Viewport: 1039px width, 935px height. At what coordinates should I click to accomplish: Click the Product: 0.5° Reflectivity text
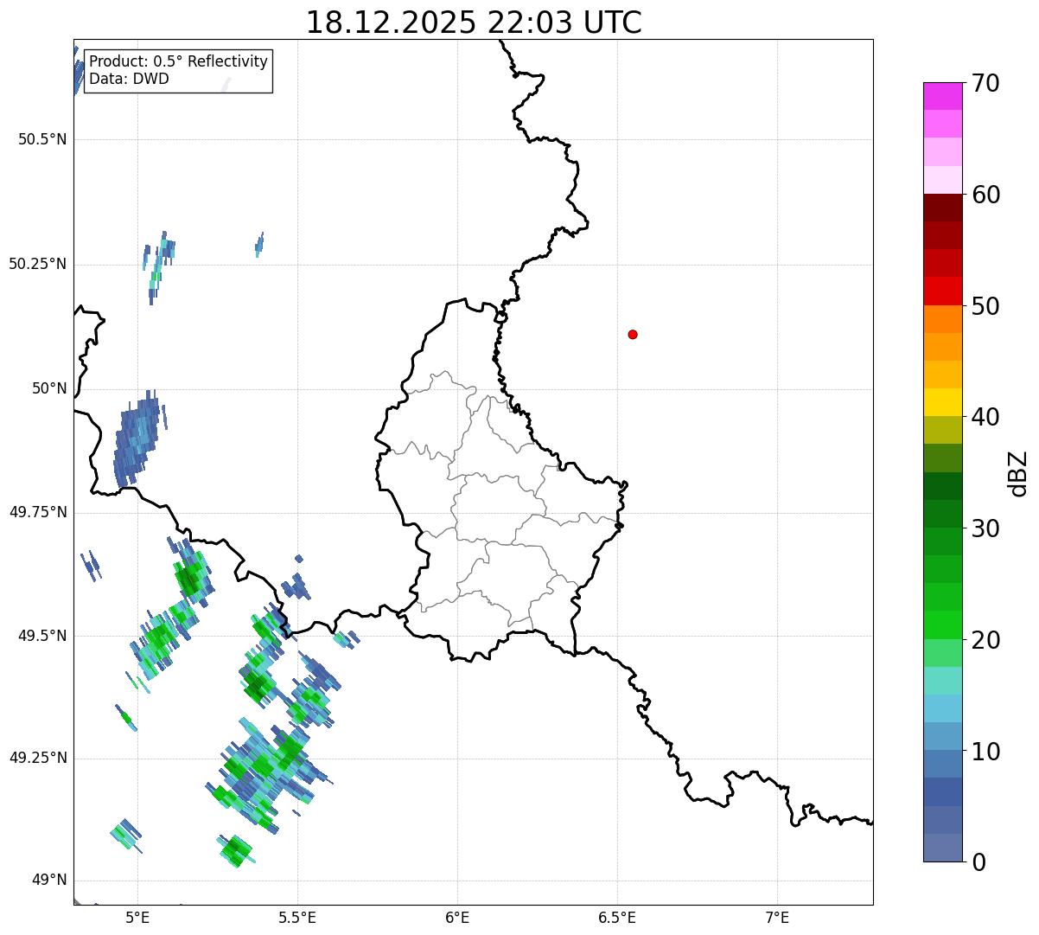pyautogui.click(x=178, y=62)
